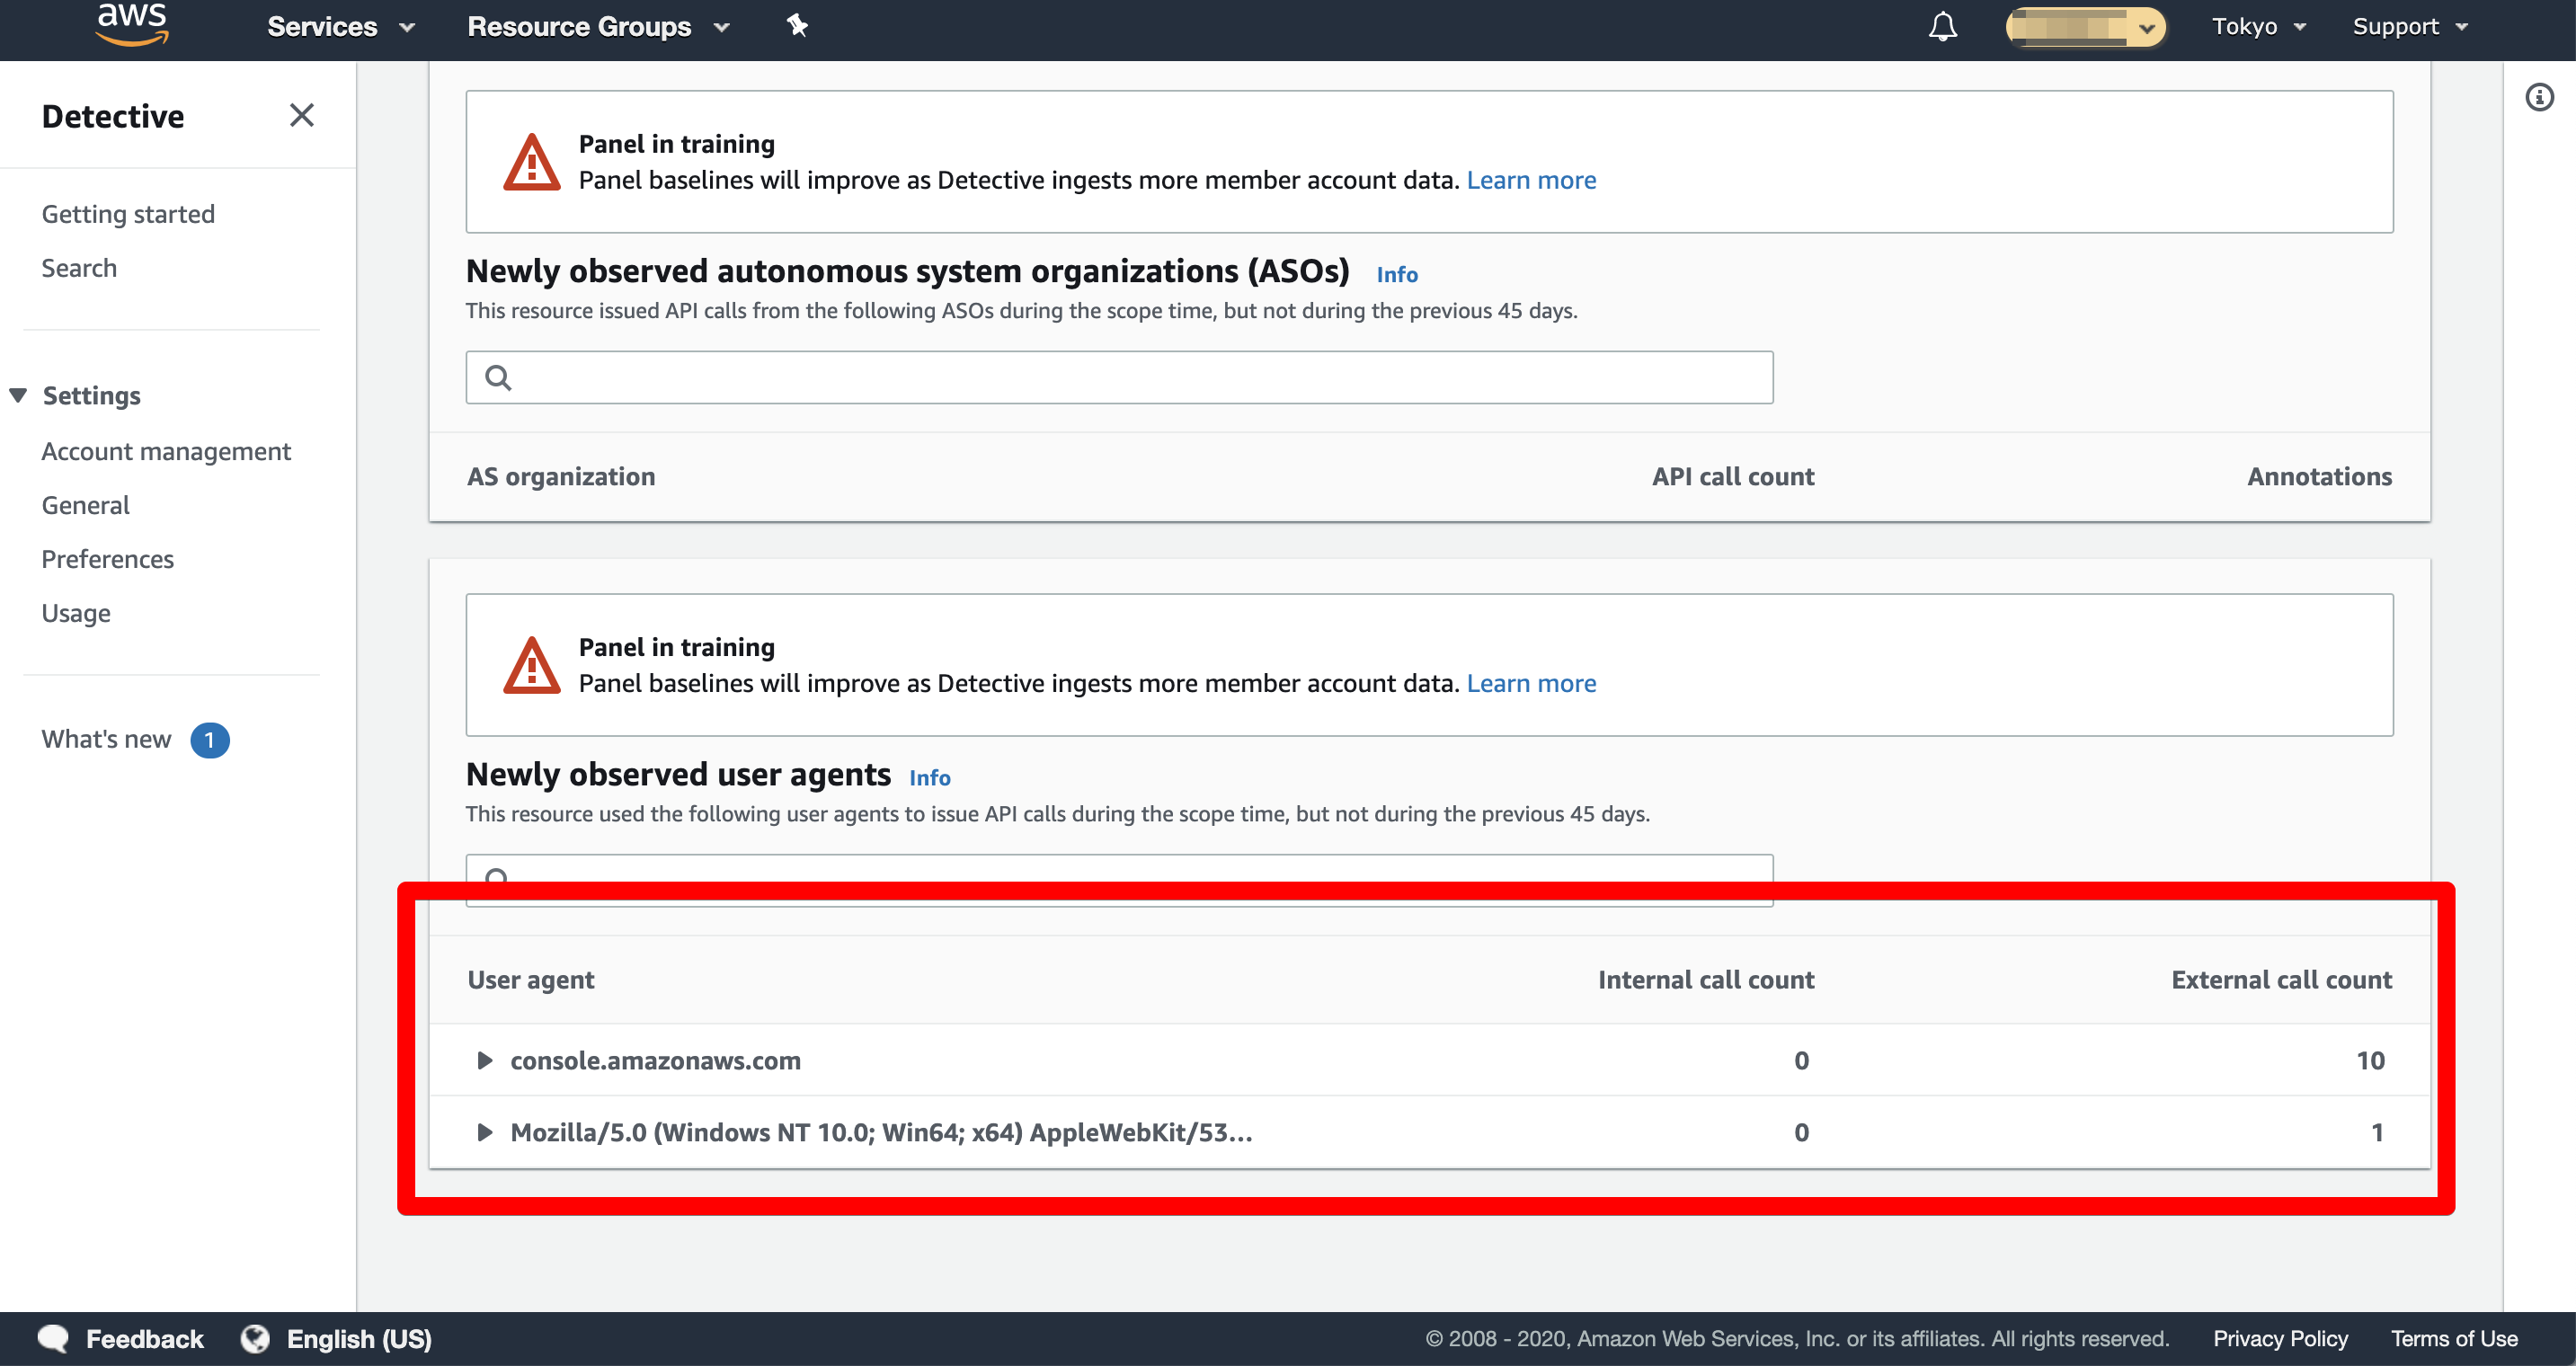Open the Privacy Policy link

click(x=2280, y=1338)
